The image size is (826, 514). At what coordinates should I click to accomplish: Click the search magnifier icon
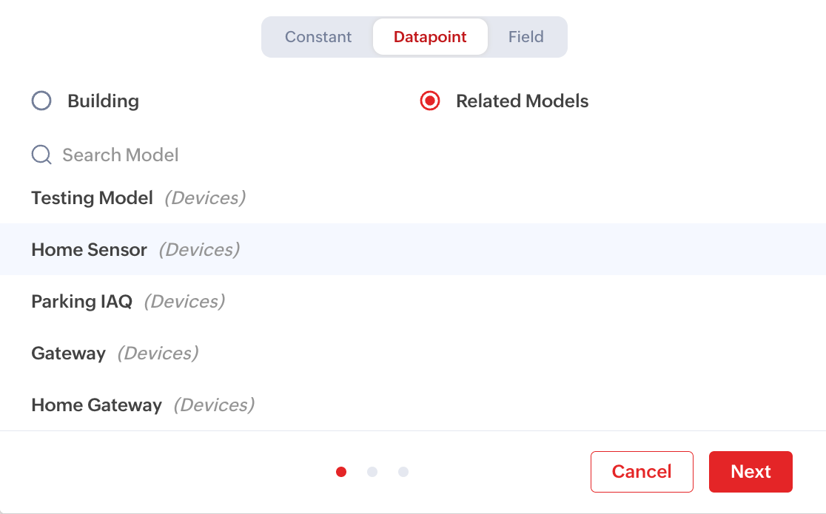pos(41,155)
